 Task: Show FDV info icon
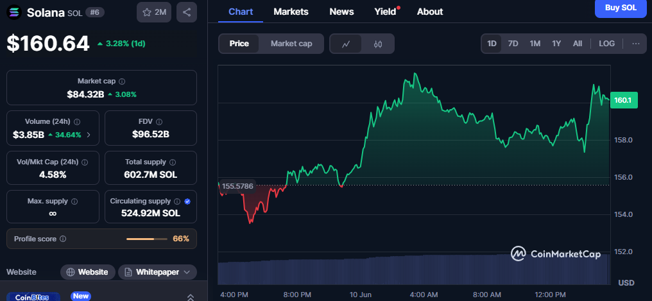(159, 122)
